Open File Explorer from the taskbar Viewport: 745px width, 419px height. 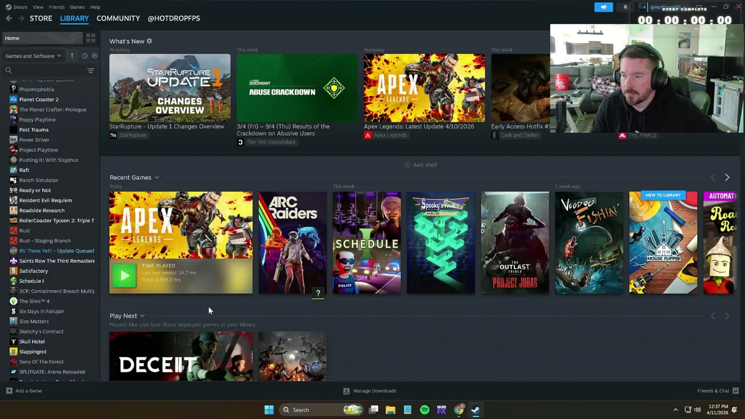(x=391, y=410)
